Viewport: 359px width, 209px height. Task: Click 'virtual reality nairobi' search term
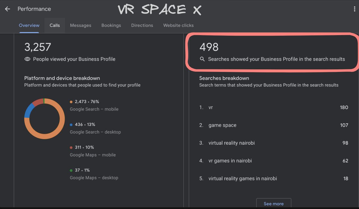click(231, 143)
